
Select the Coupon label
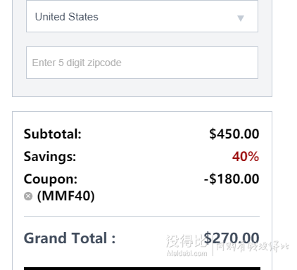51,179
